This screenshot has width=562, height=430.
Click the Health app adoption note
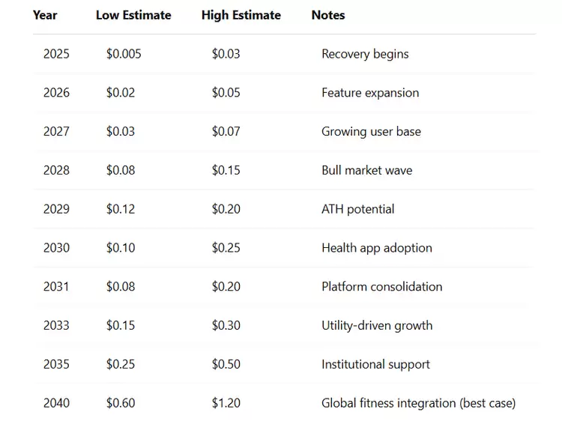(x=376, y=248)
